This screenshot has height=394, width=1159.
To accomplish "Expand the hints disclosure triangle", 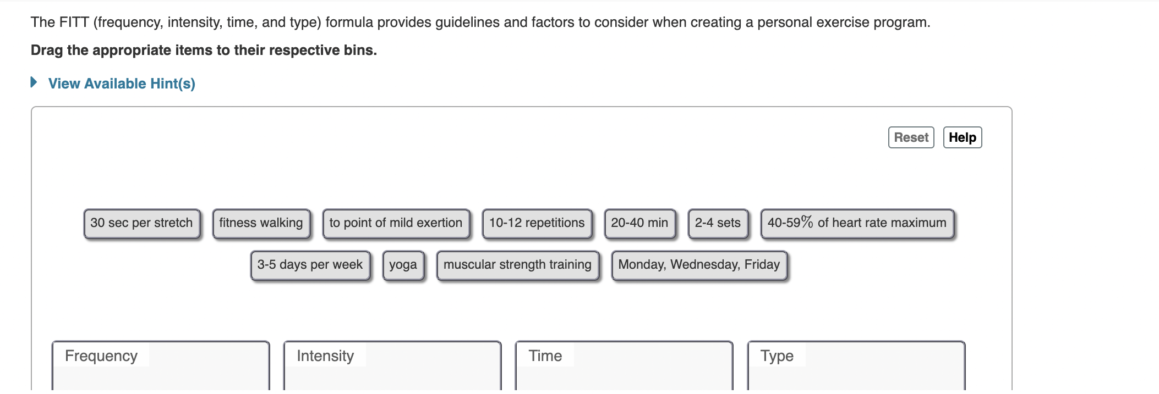I will pyautogui.click(x=34, y=82).
